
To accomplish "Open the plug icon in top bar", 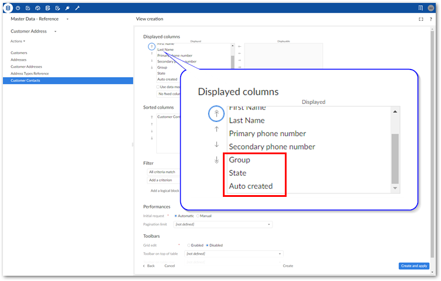I will 67,8.
